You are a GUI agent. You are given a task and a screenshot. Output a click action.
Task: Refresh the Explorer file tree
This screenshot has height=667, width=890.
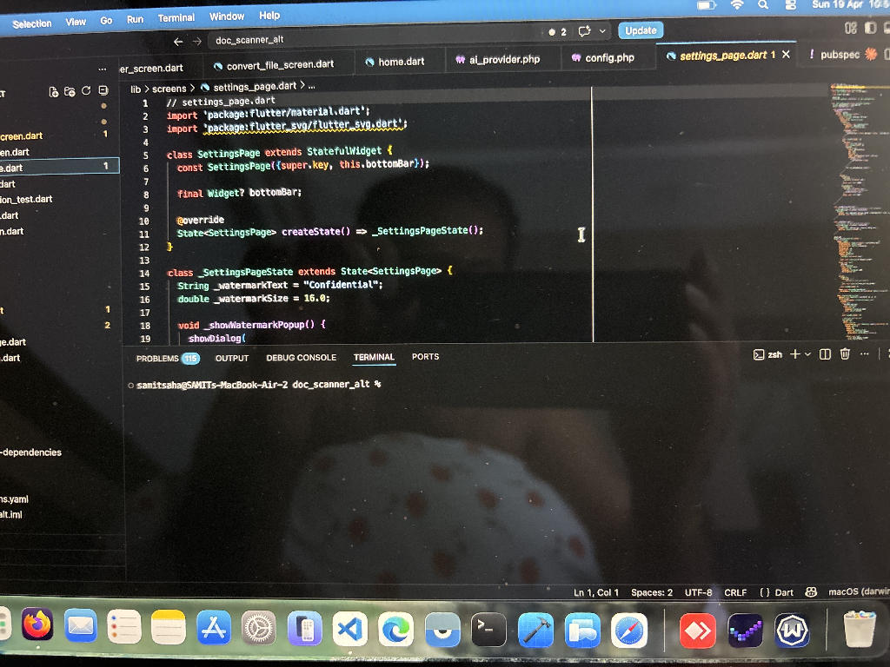click(x=86, y=91)
